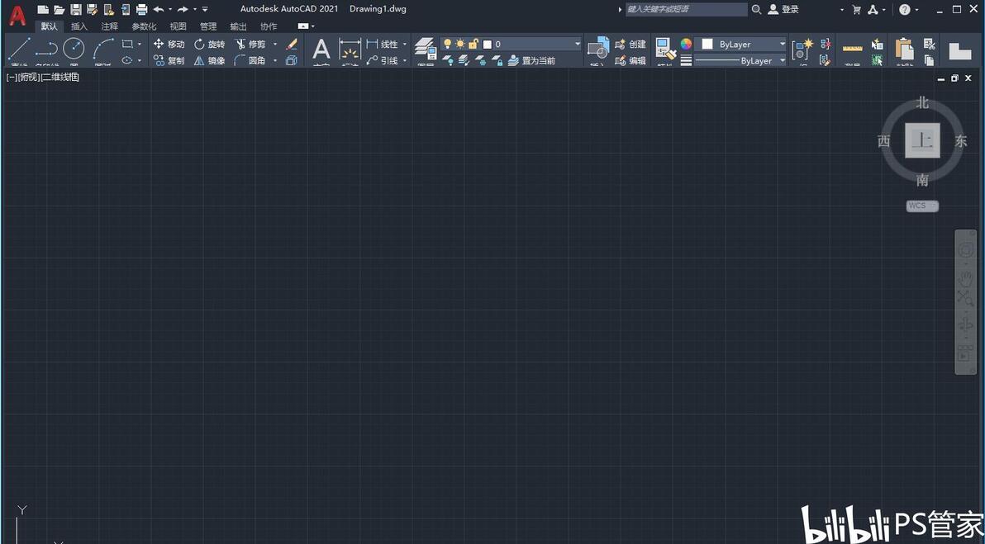Select the Arc drawing tool
Image resolution: width=985 pixels, height=544 pixels.
pos(103,49)
